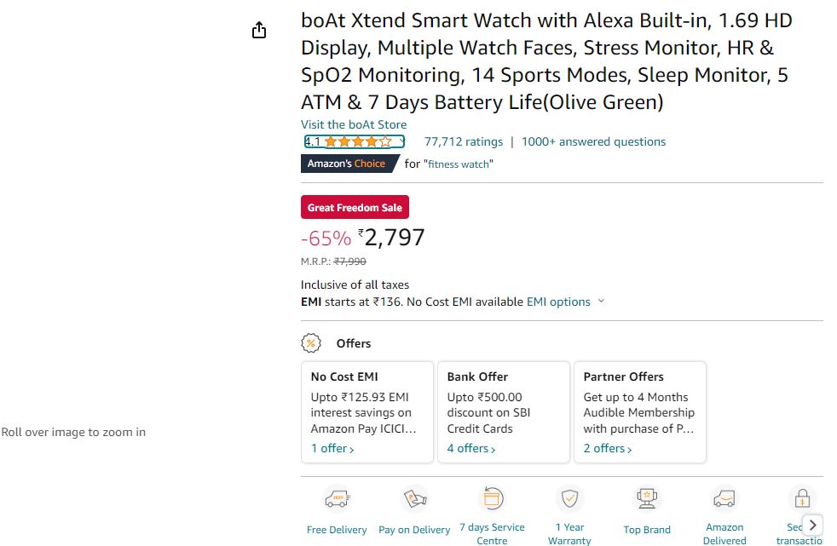Open the 4 offers Bank Offer link
The width and height of the screenshot is (837, 546).
(470, 448)
